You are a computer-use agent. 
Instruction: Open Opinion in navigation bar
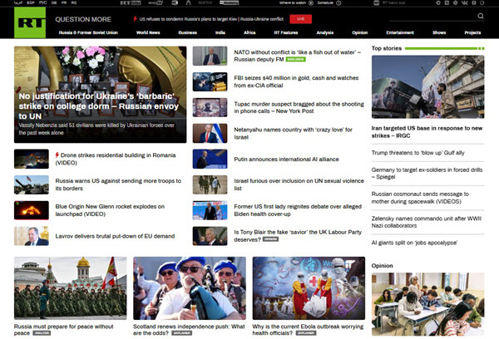coord(359,32)
